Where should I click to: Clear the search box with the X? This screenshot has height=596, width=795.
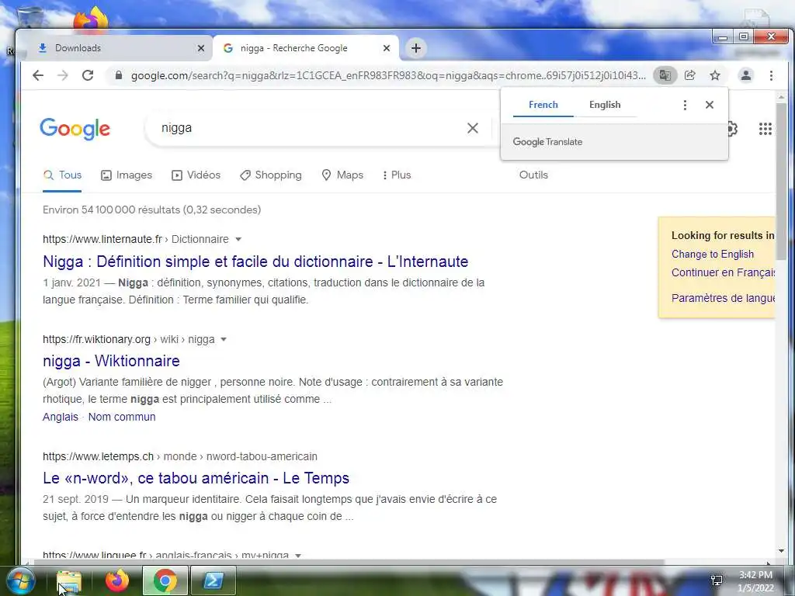pos(473,128)
